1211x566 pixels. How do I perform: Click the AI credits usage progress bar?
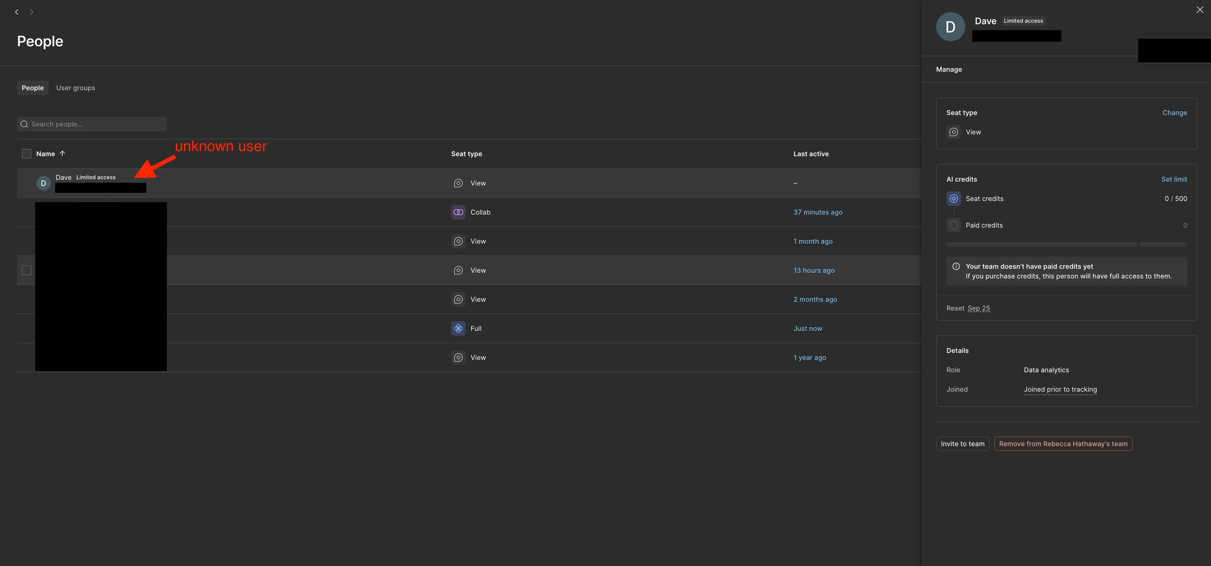[x=1066, y=245]
